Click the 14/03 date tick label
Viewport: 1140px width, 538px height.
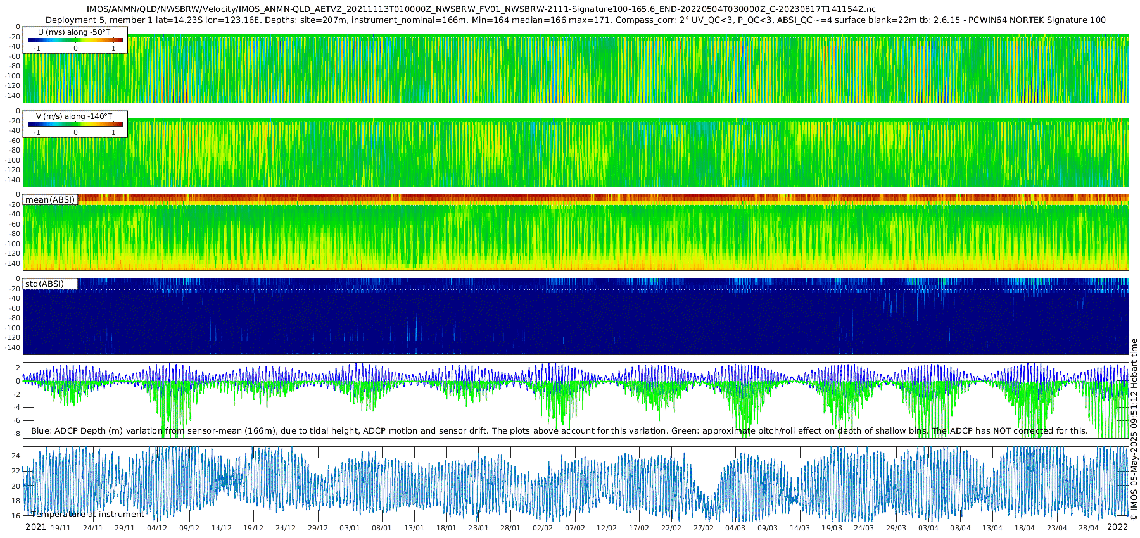[800, 528]
